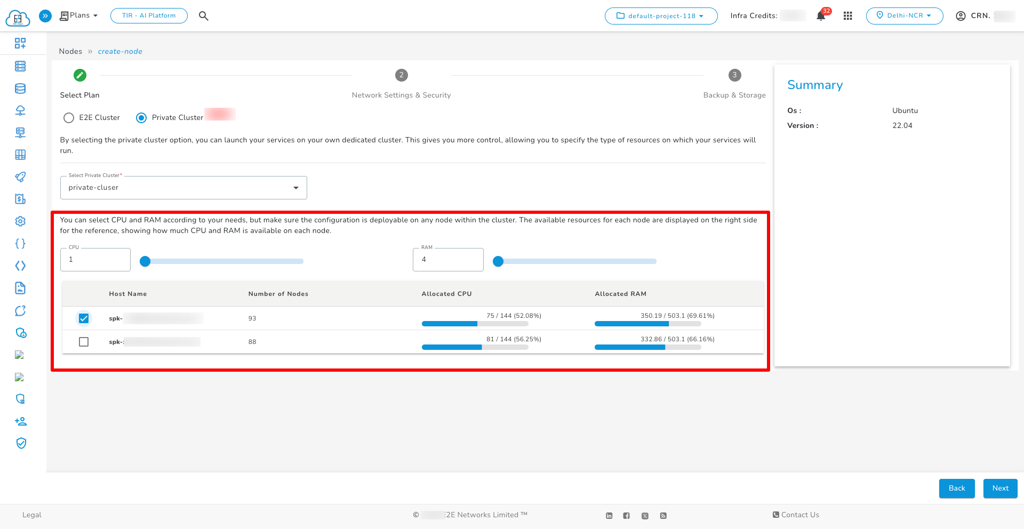Open the Select Private Cluster dropdown
Image resolution: width=1024 pixels, height=529 pixels.
point(183,188)
